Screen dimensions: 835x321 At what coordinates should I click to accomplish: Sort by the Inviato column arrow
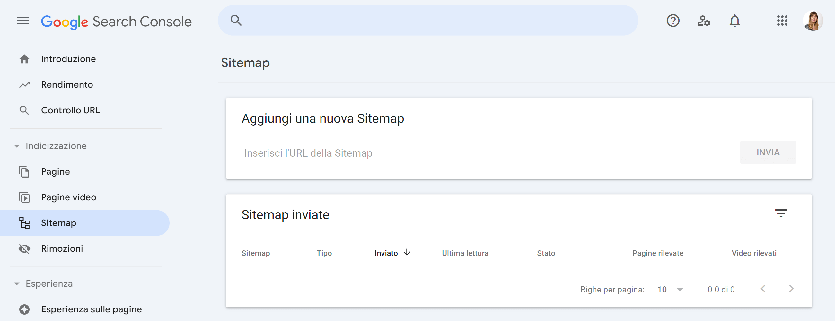tap(407, 253)
